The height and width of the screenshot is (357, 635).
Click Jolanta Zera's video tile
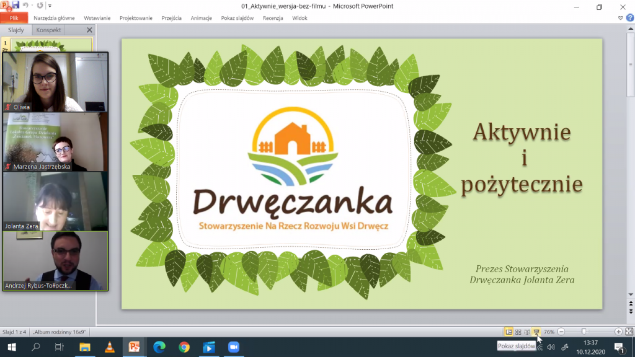(x=55, y=201)
